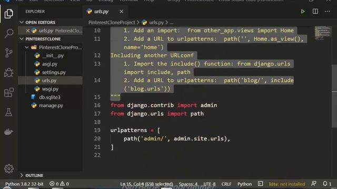
Task: Close the urls.py editor tab
Action: tap(122, 12)
